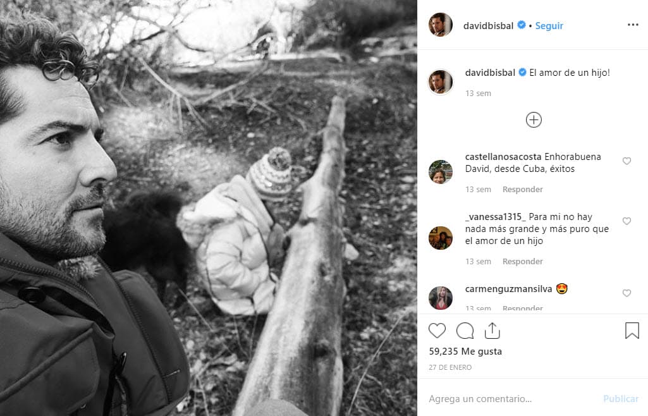Open the comment icon below the photo

[465, 330]
